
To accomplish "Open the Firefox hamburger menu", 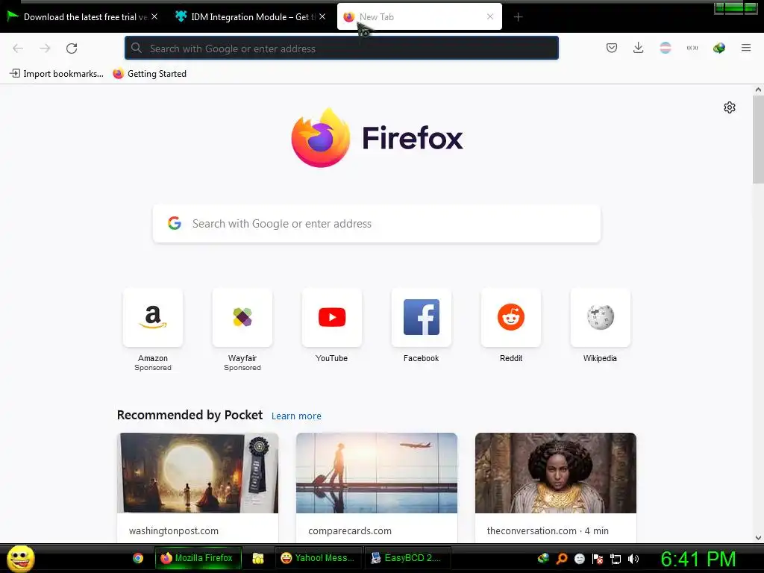I will (746, 48).
